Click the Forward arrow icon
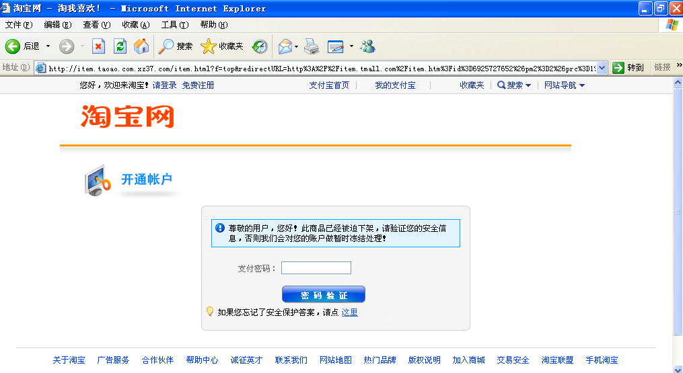 point(67,46)
